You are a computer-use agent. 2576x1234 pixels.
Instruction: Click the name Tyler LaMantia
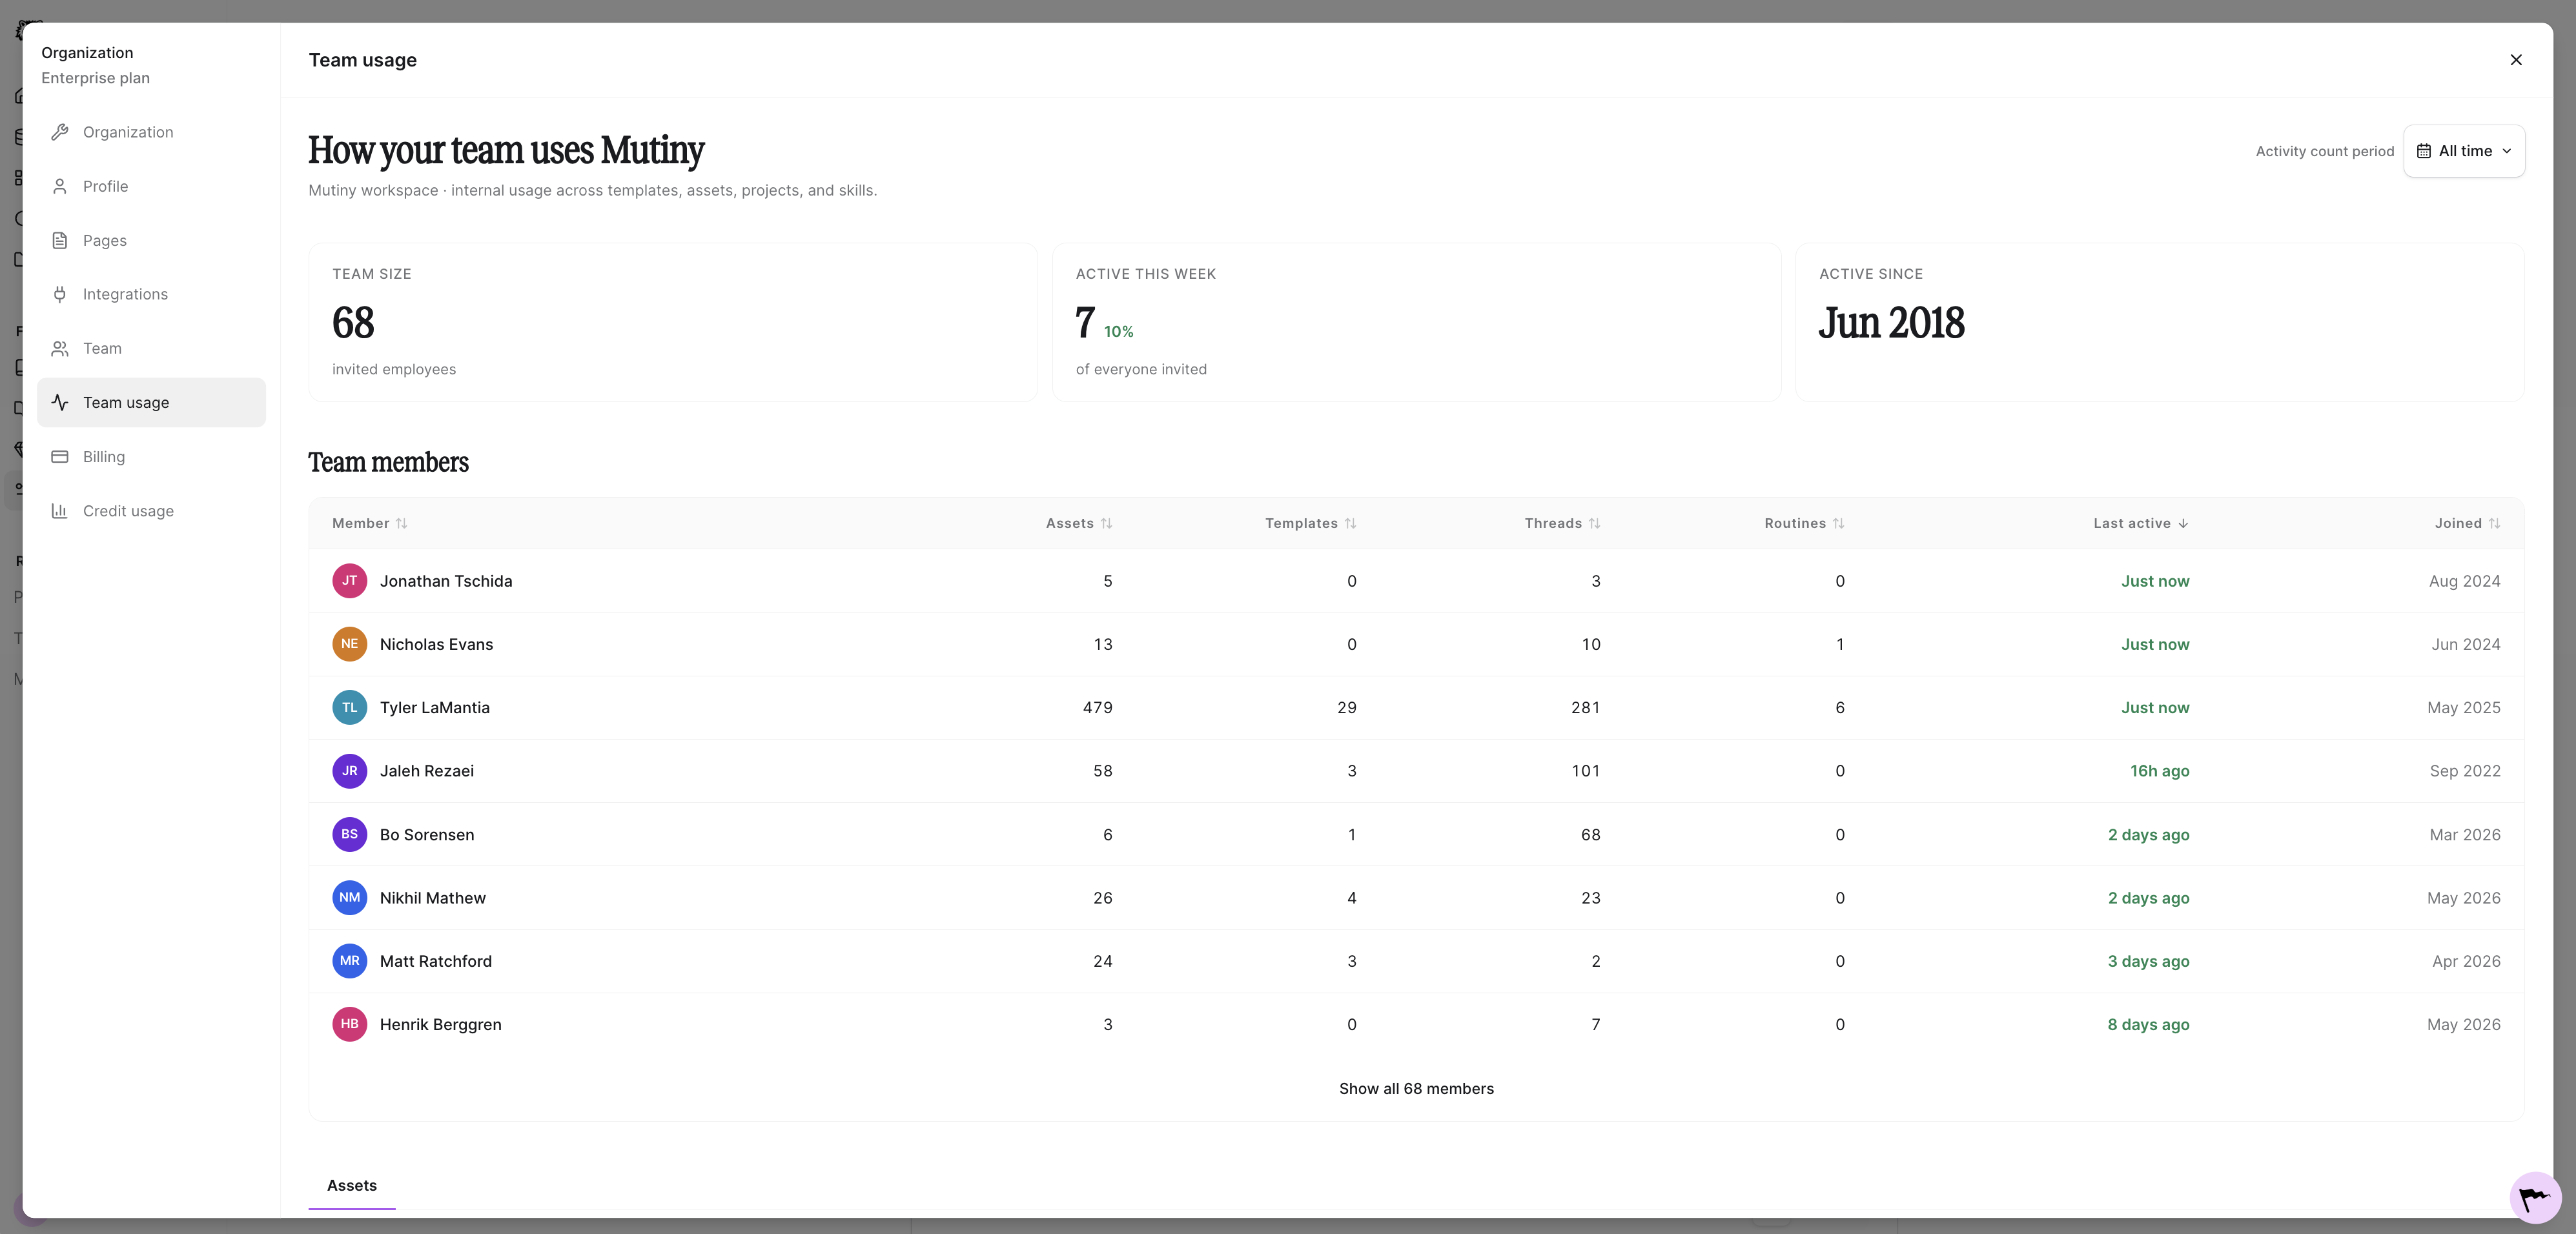(x=435, y=707)
